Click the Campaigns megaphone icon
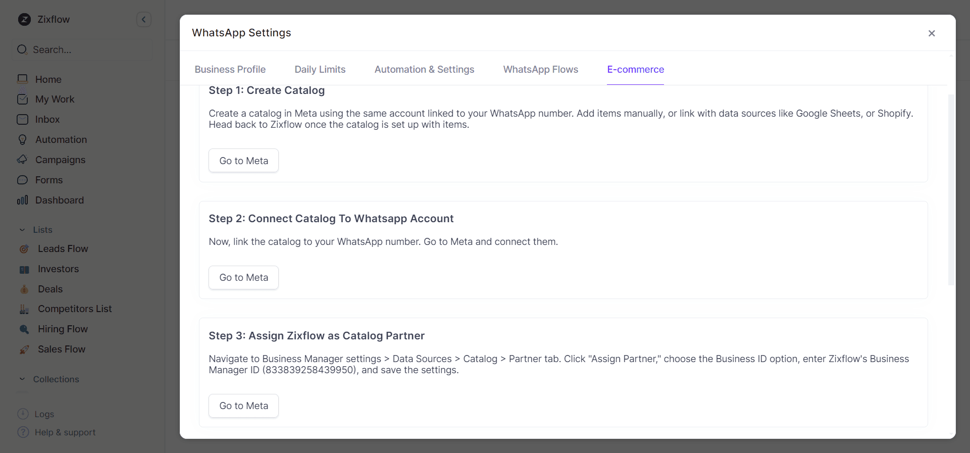 [22, 160]
